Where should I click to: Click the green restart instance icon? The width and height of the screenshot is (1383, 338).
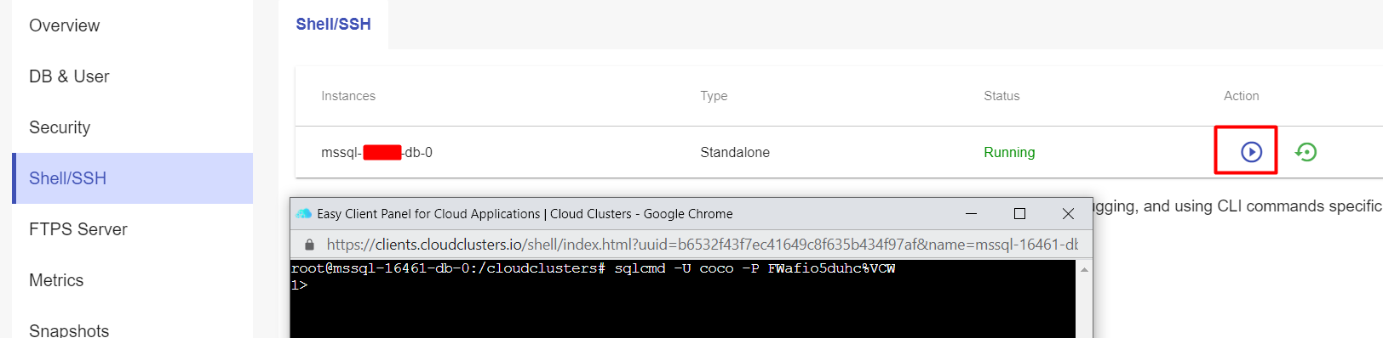coord(1306,152)
